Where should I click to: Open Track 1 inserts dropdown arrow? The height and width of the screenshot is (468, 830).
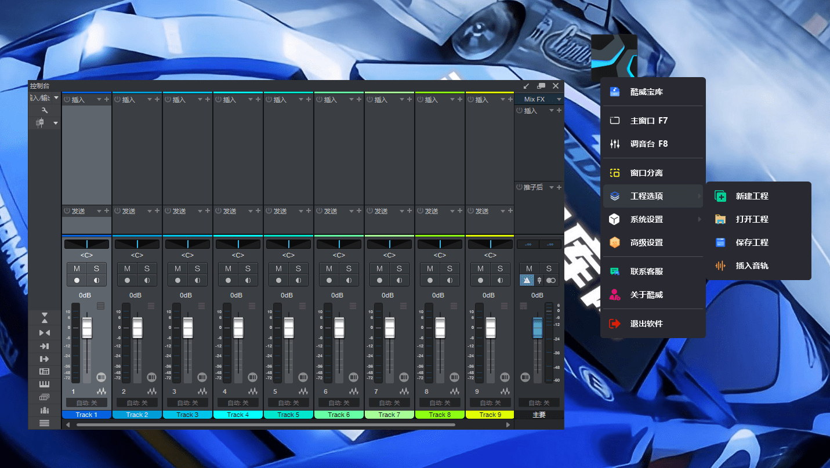pyautogui.click(x=99, y=100)
